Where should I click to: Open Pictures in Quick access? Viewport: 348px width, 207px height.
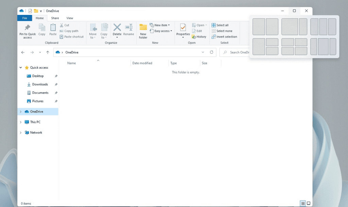(38, 101)
